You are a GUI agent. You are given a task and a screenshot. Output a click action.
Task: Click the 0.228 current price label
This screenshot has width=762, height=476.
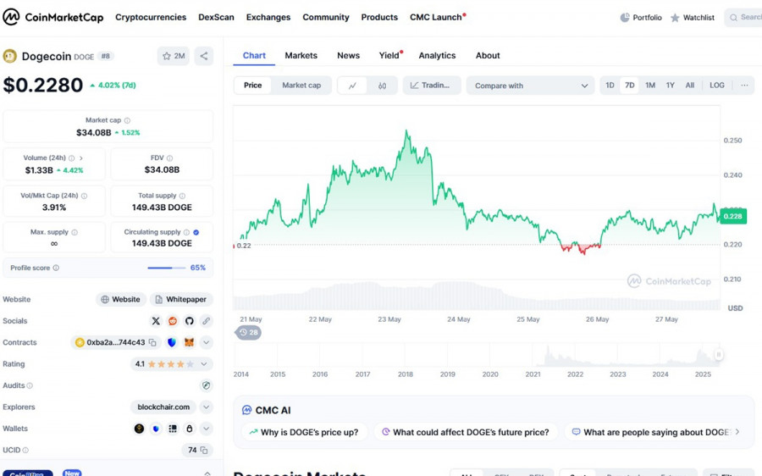732,216
